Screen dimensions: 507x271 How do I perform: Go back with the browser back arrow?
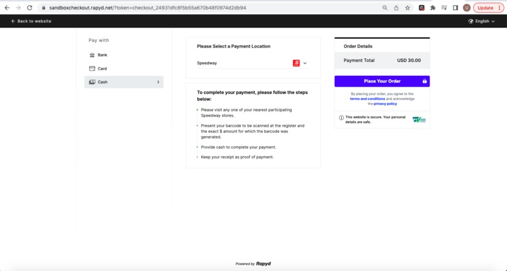click(x=7, y=8)
